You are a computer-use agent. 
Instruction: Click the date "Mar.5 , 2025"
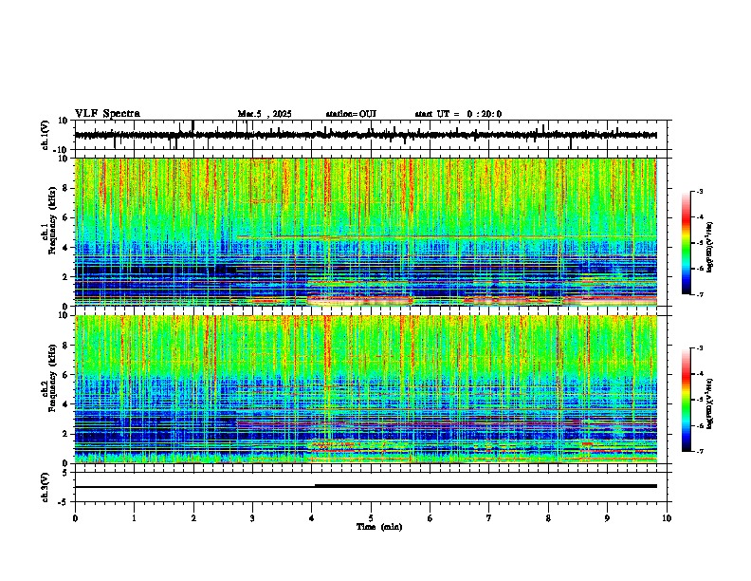[265, 114]
